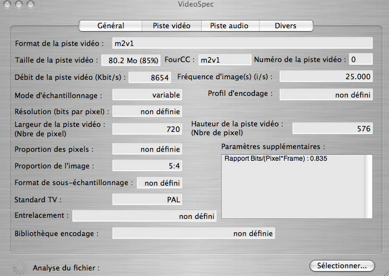This screenshot has height=276, width=389.
Task: Click the spinning progress indicator icon
Action: coord(19,268)
